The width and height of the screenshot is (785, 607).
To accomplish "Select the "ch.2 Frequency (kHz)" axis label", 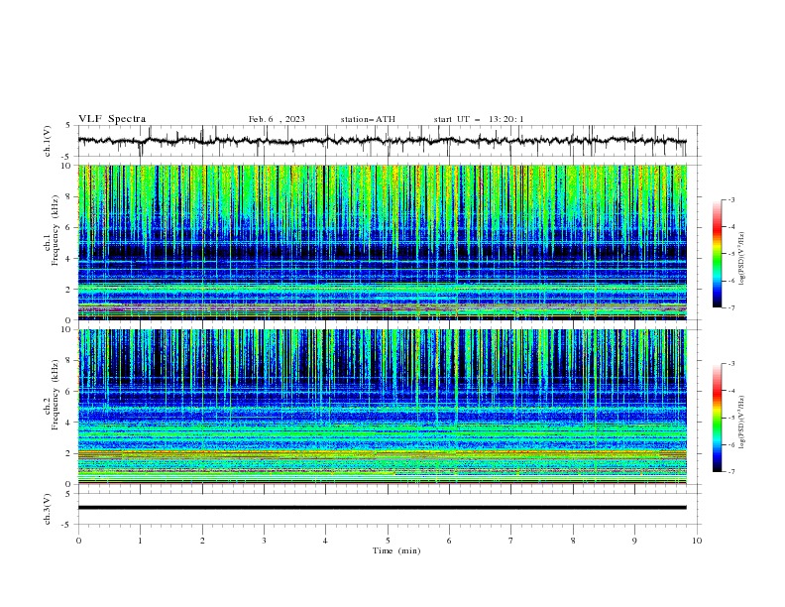I will (x=52, y=394).
